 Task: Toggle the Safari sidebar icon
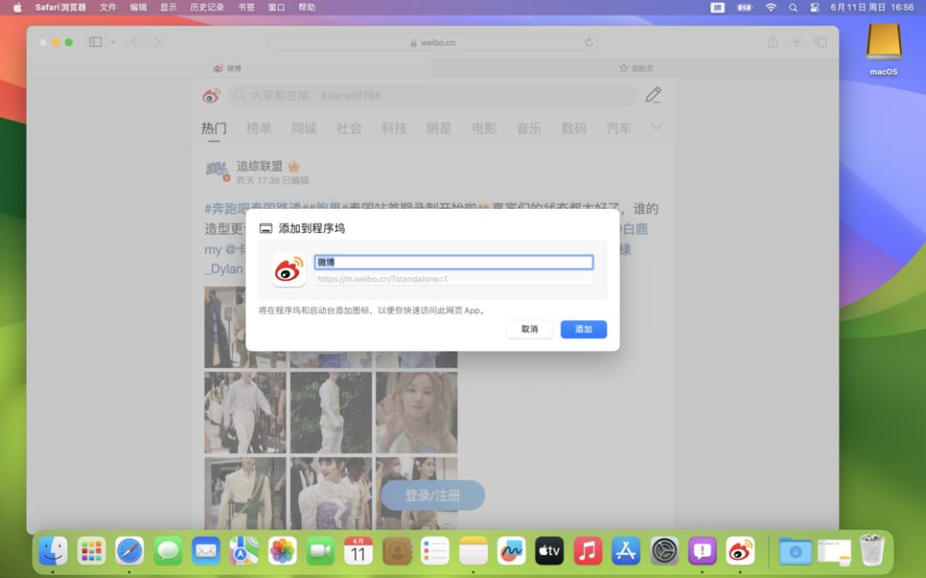coord(95,42)
